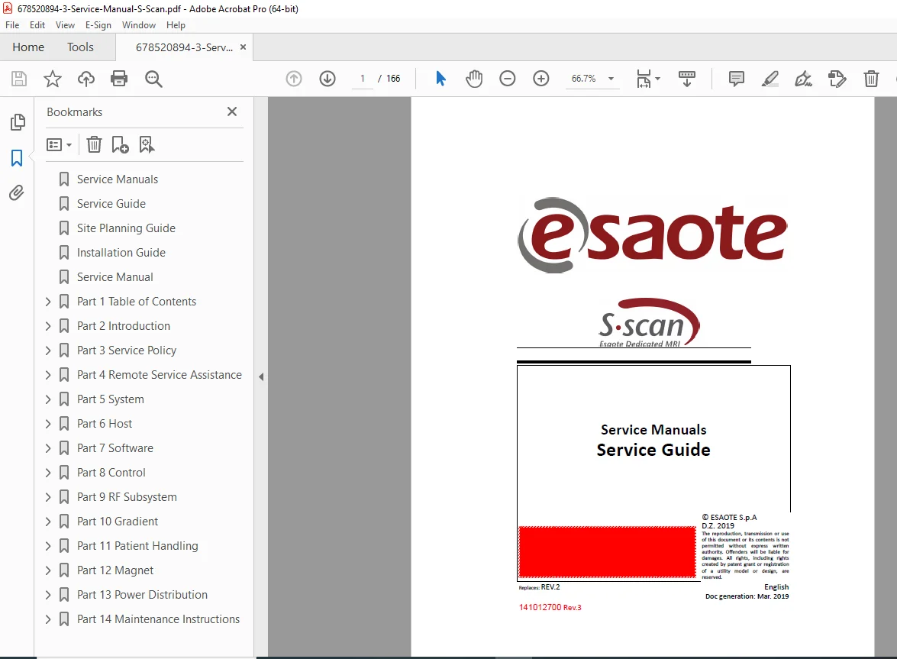Expand Part 2 Introduction bookmark
This screenshot has height=659, width=897.
coord(48,326)
